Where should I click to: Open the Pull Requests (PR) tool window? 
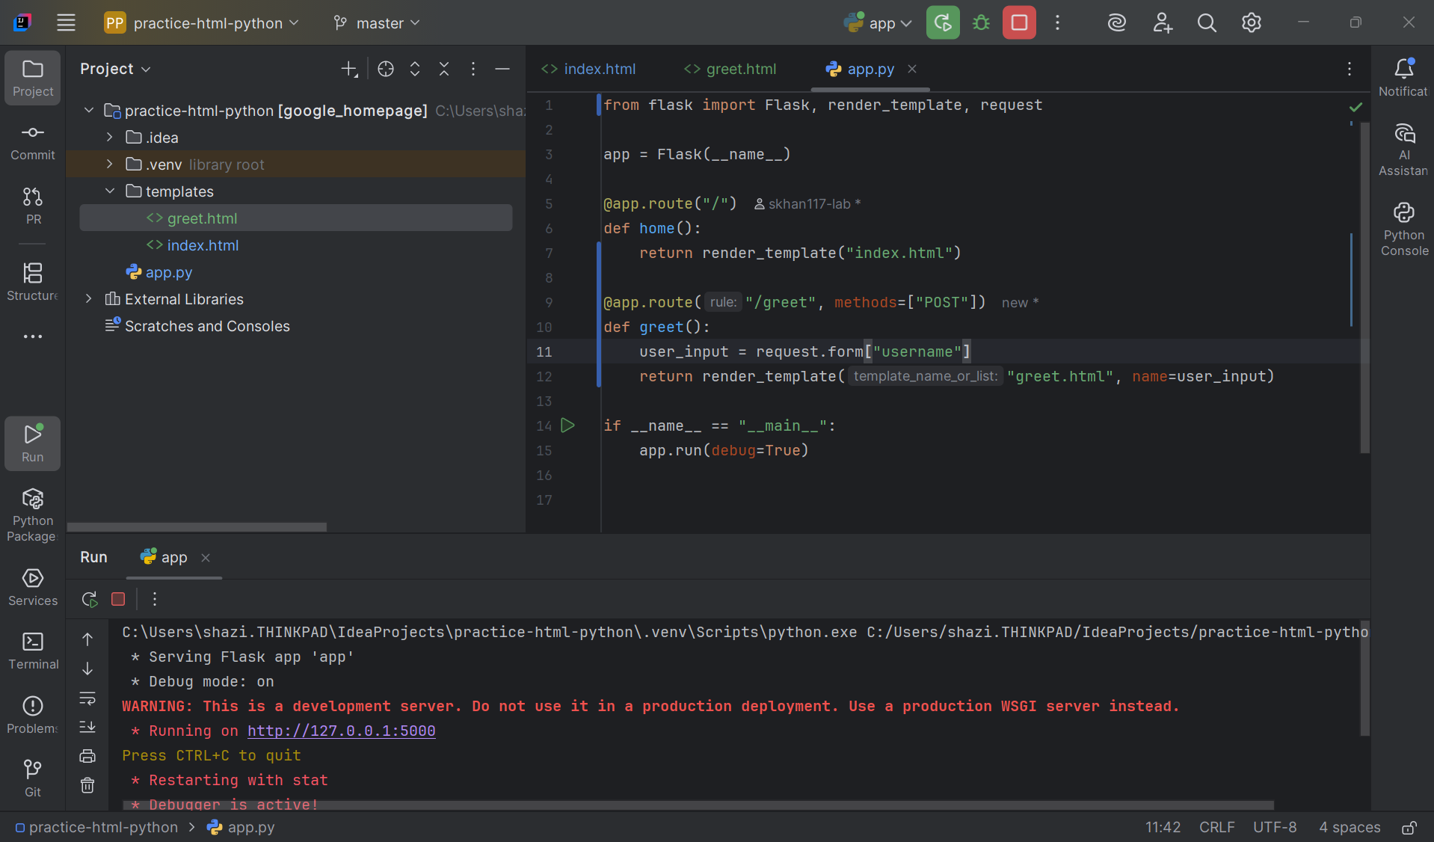point(33,206)
